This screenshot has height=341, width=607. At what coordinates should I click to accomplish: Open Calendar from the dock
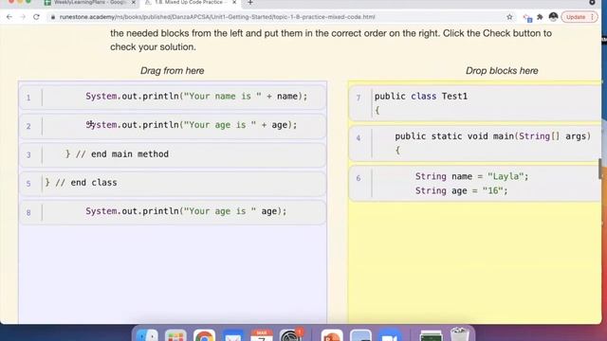(x=262, y=335)
